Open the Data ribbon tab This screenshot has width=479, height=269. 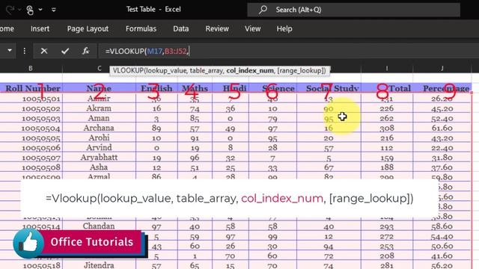[x=181, y=28]
